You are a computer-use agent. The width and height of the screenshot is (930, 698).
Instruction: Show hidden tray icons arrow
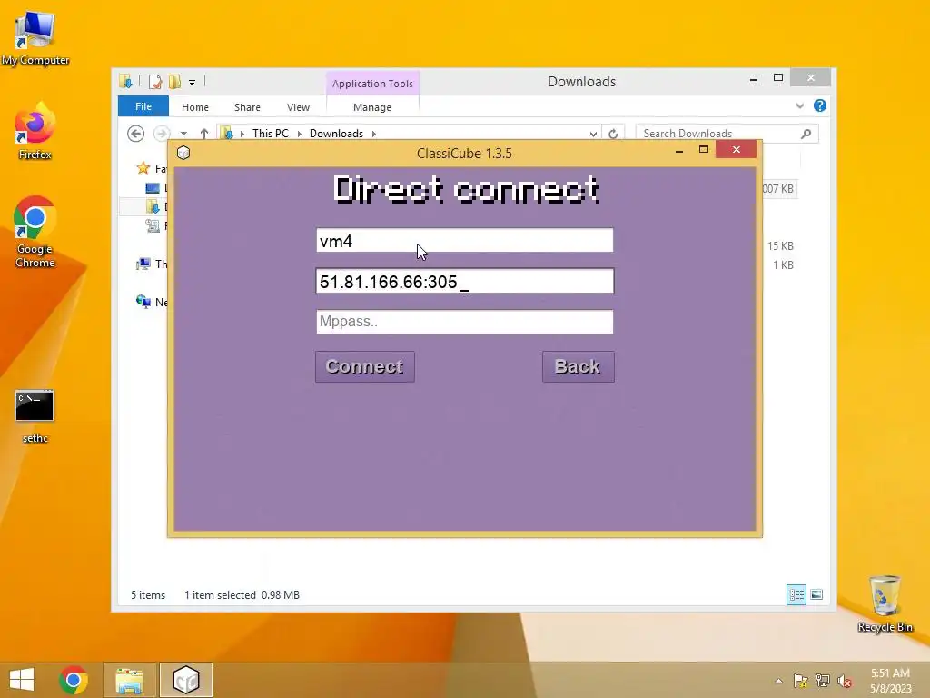(x=778, y=681)
